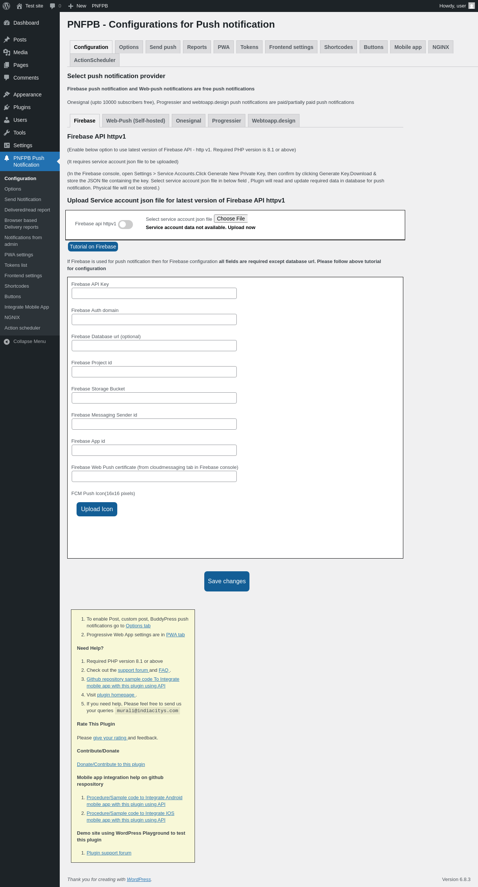Open the WordPress logo menu
Viewport: 478px width, 887px height.
[6, 6]
